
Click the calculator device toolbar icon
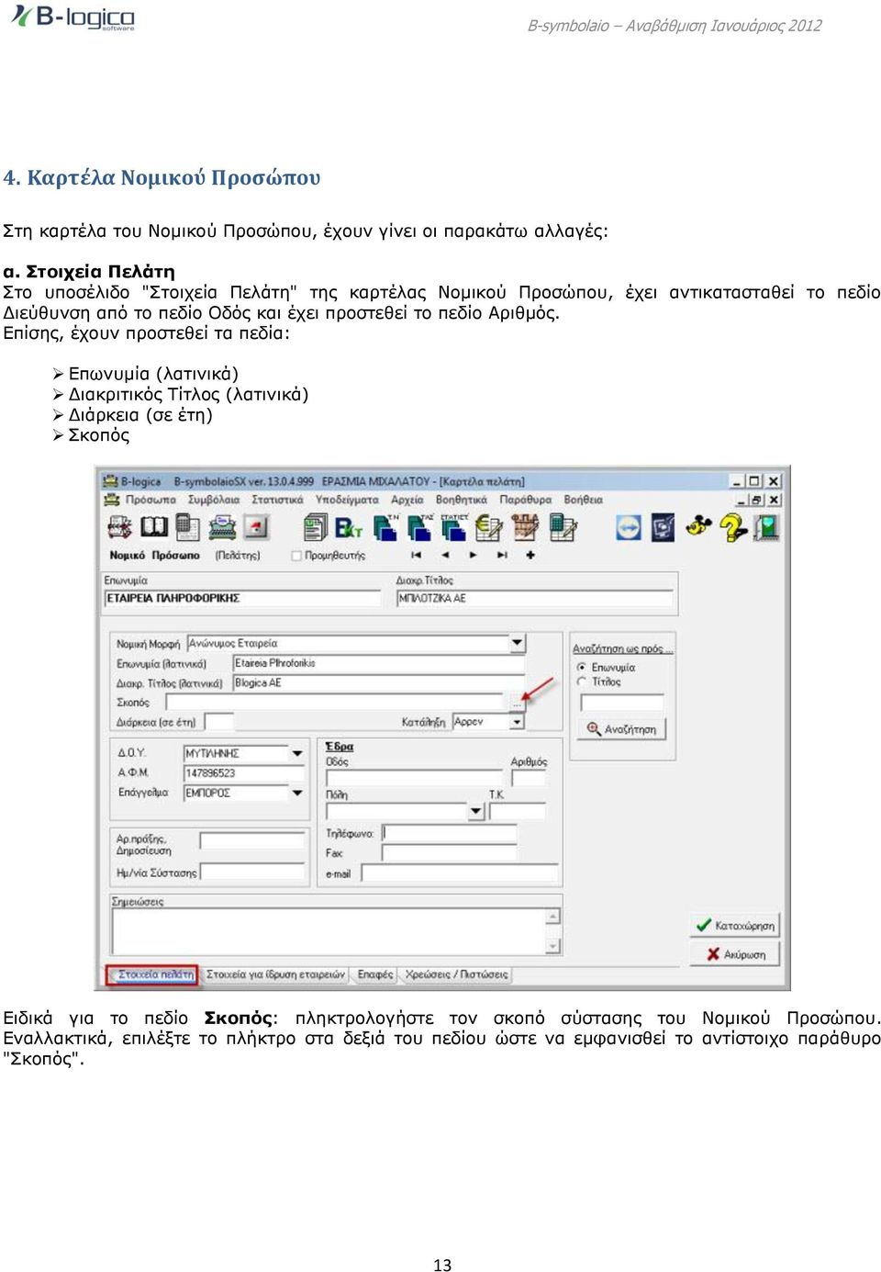click(x=187, y=526)
